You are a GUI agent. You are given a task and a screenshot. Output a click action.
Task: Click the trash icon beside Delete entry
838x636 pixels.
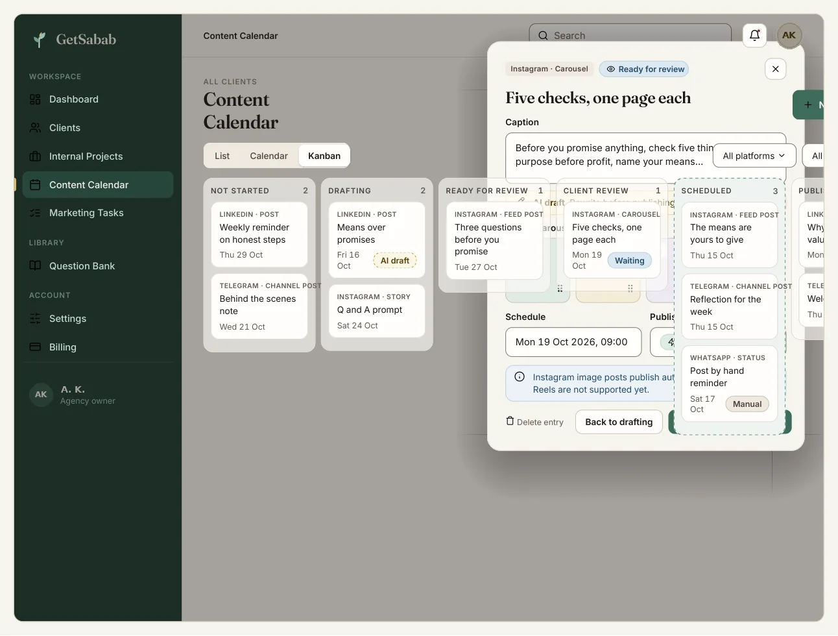tap(510, 421)
